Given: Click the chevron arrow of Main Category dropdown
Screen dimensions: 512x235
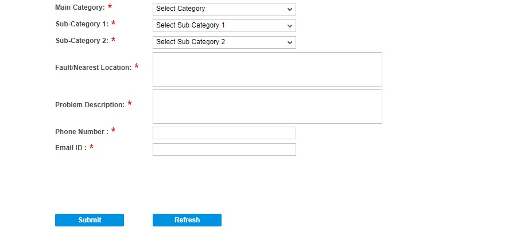Looking at the screenshot, I should (290, 9).
